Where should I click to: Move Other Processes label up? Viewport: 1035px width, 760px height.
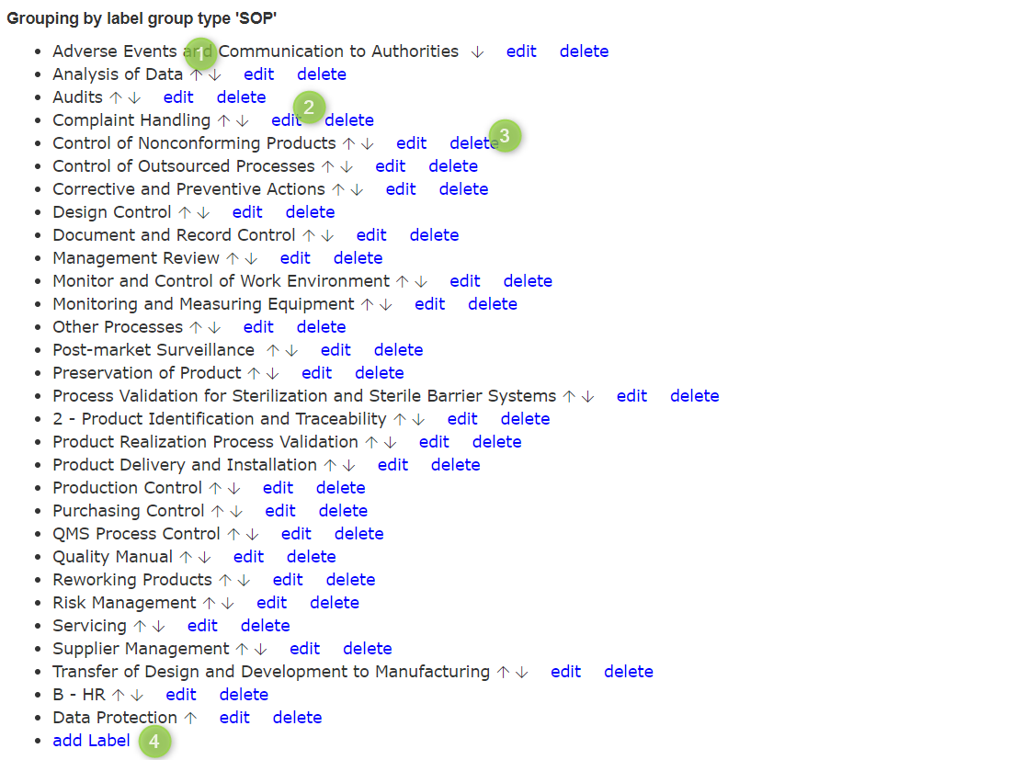click(195, 328)
